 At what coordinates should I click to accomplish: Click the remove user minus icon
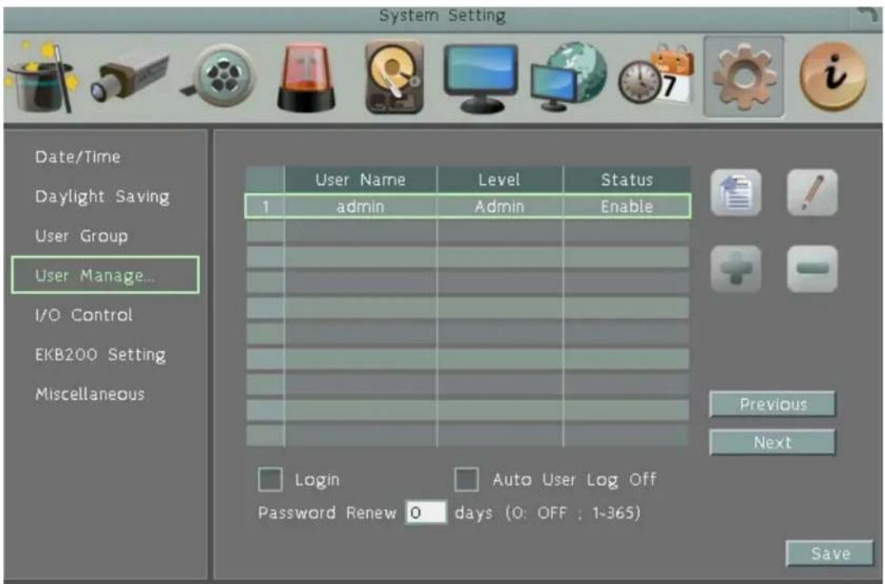coord(812,269)
